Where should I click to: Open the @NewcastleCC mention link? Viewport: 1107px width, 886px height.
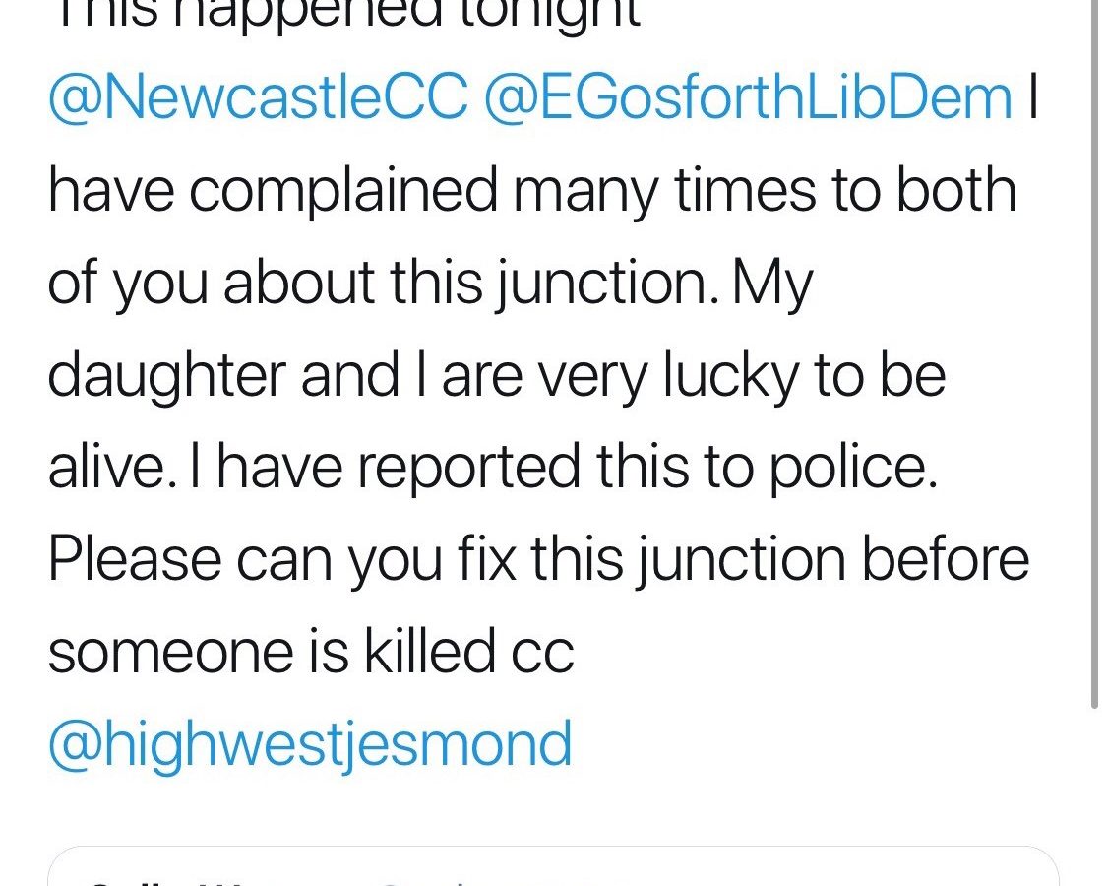258,98
